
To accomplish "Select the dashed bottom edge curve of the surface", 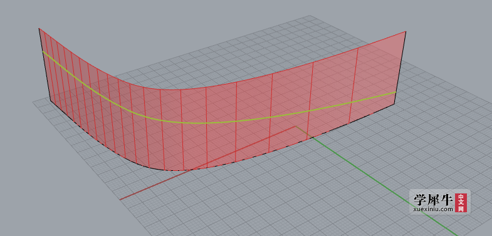I will pos(182,170).
